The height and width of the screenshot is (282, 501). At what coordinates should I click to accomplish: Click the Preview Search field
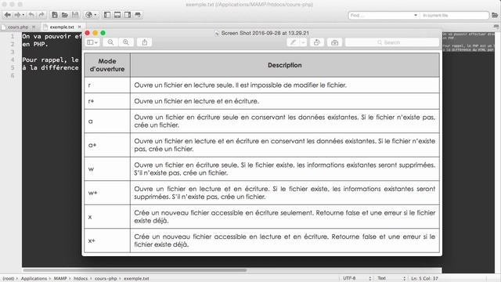[x=392, y=42]
